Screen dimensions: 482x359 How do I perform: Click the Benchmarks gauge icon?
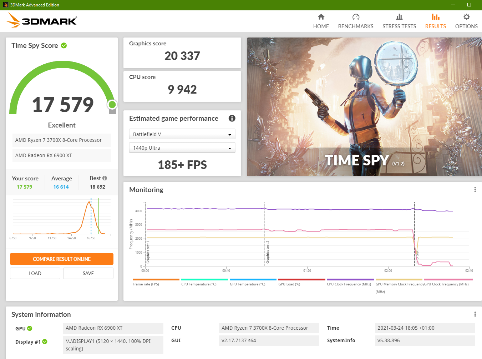[356, 17]
